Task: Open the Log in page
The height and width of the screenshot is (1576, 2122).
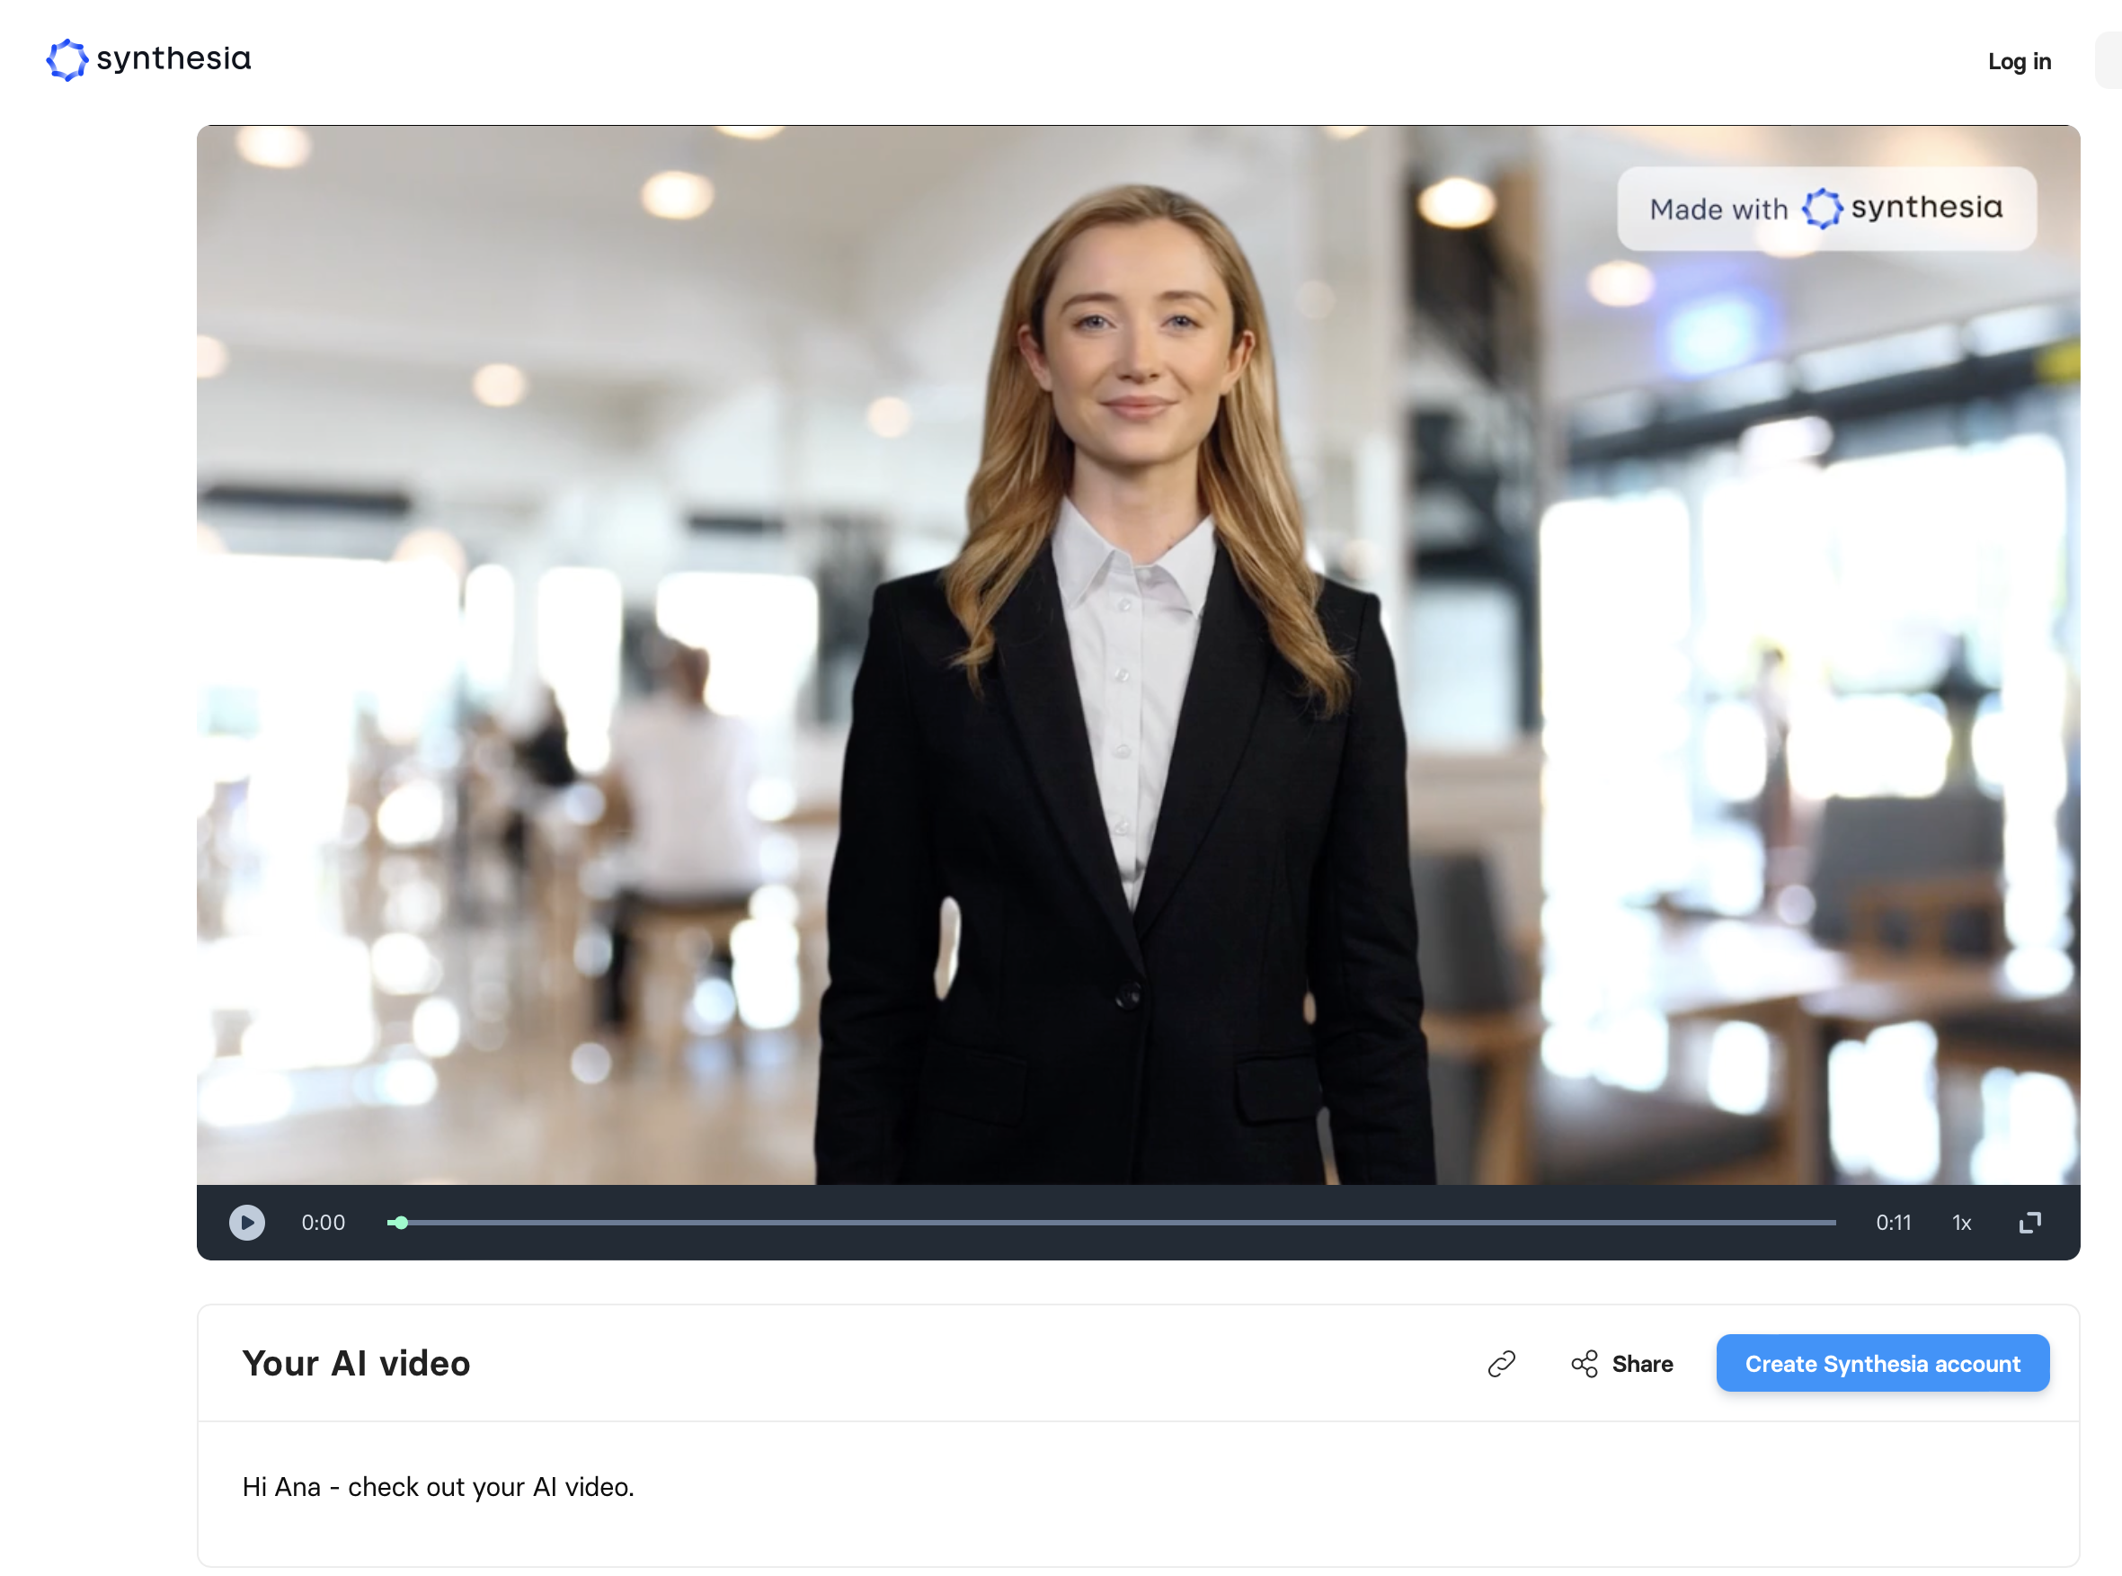Action: [2018, 62]
